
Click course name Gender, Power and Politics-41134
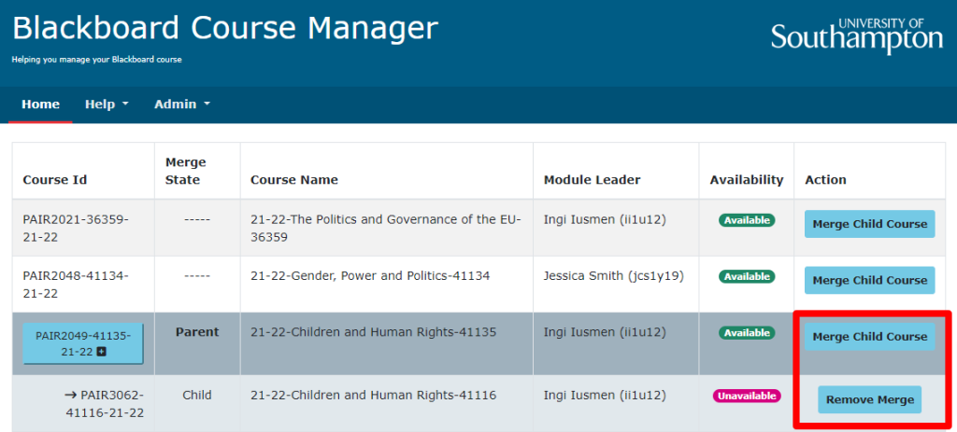[370, 276]
